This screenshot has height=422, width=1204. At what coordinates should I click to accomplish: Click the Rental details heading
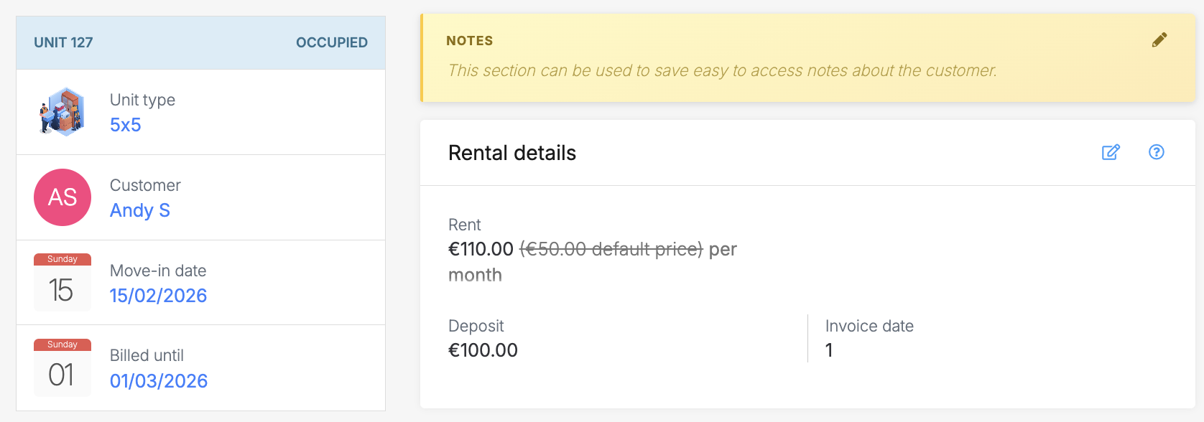pyautogui.click(x=512, y=153)
